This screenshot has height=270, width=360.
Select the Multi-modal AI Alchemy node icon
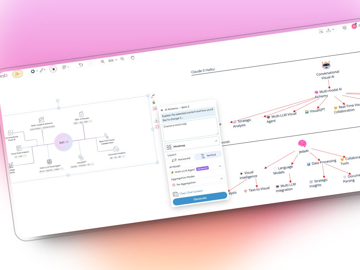(x=41, y=120)
